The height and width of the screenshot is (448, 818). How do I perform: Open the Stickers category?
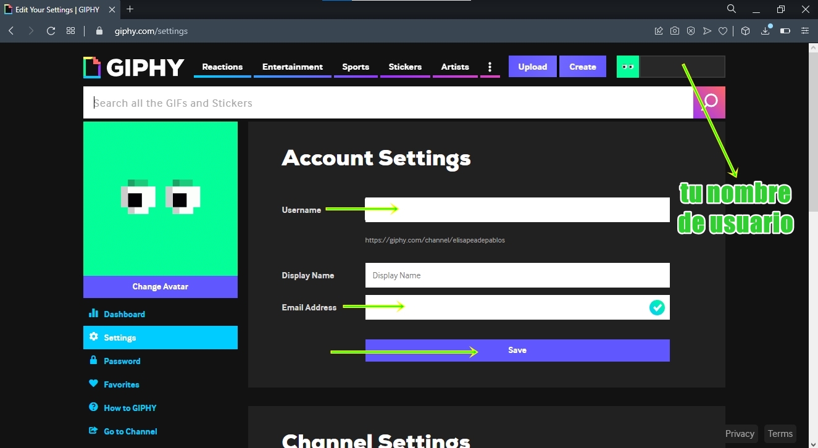(x=405, y=67)
